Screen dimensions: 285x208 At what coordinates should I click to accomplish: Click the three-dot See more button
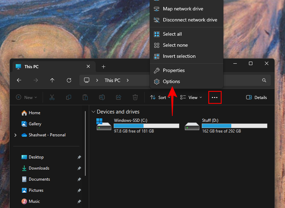(x=215, y=98)
